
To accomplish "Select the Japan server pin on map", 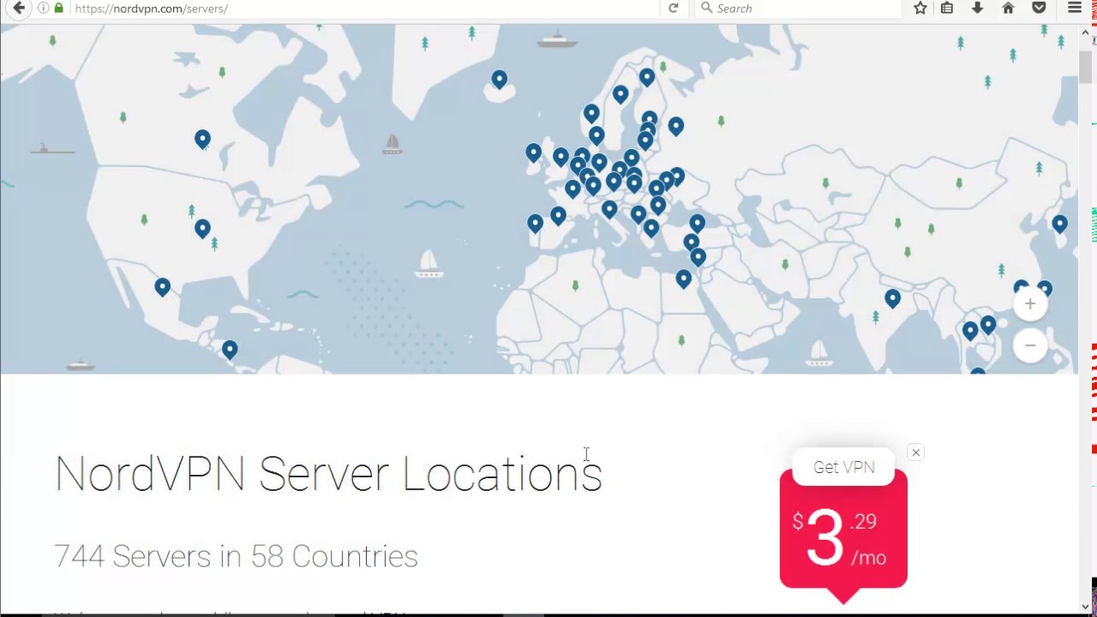I will coord(1060,224).
